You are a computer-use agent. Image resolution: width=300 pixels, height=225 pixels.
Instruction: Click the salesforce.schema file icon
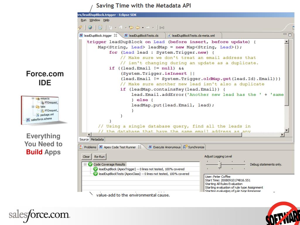click(28, 120)
